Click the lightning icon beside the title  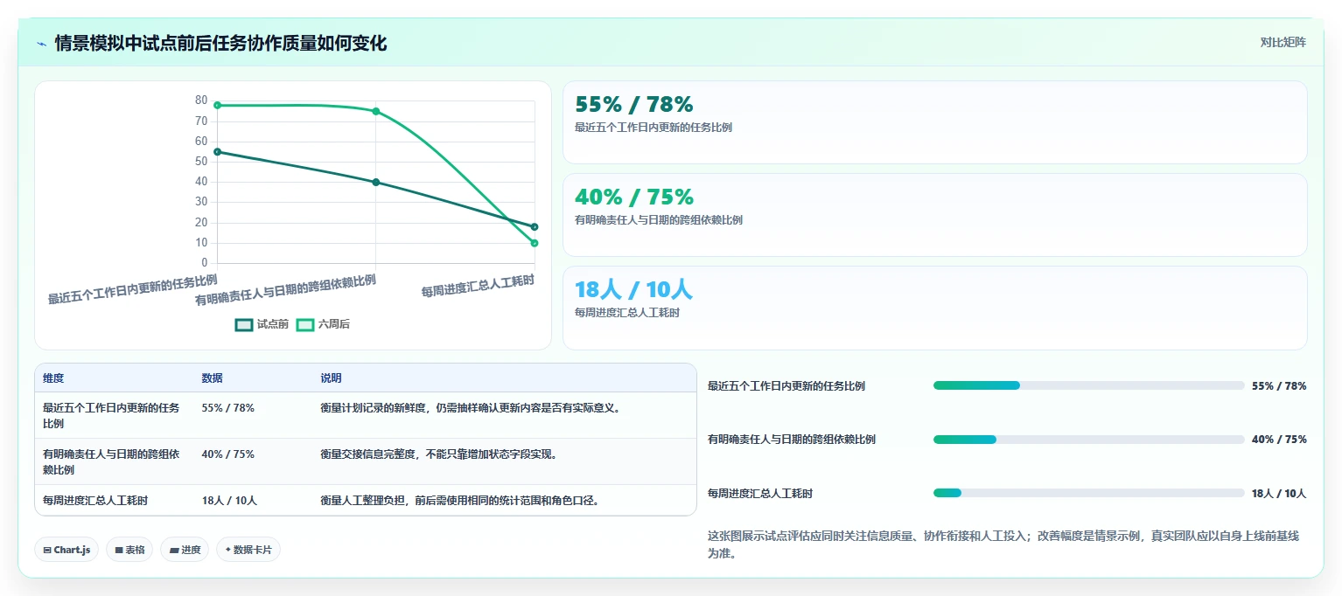coord(42,43)
